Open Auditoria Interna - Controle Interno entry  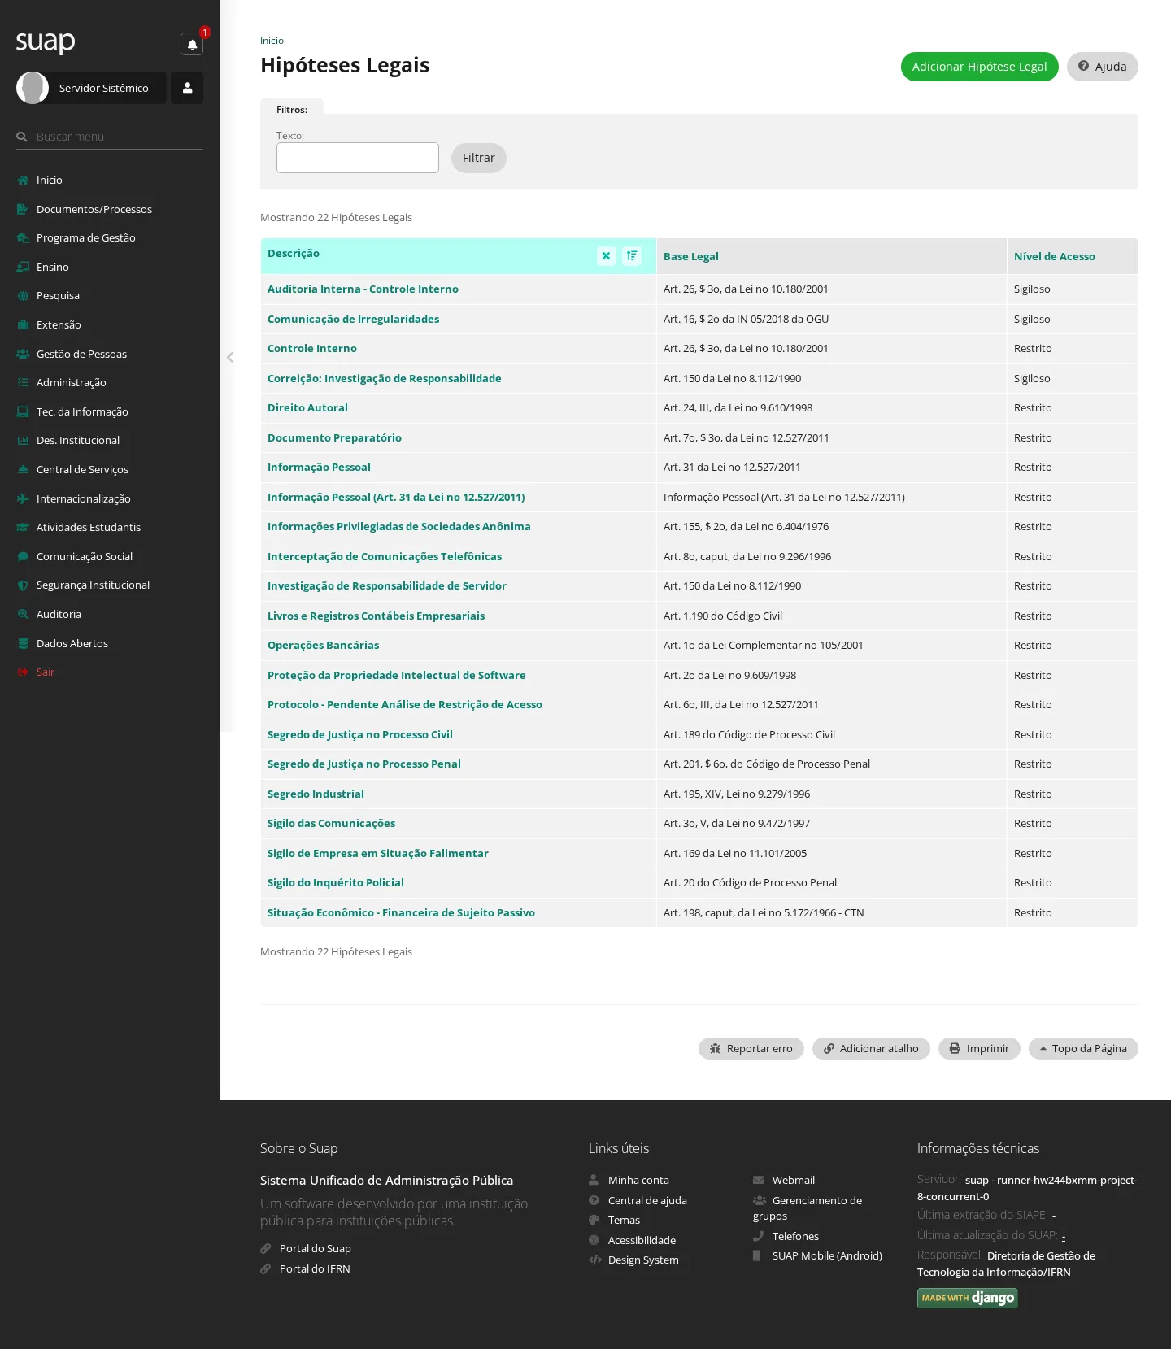363,289
